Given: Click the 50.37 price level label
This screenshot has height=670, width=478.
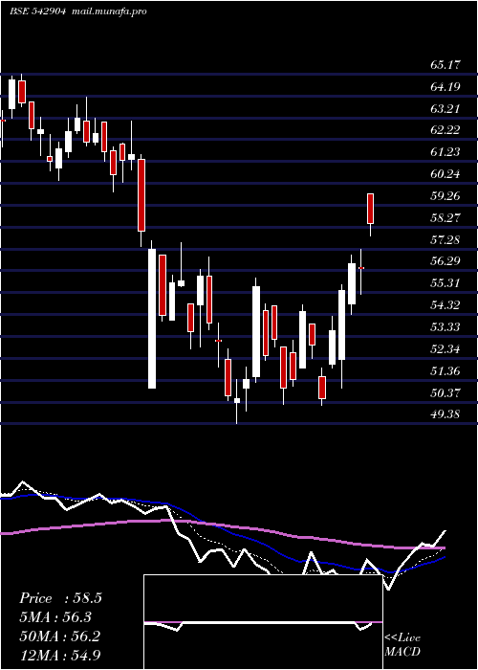Looking at the screenshot, I should tap(445, 392).
